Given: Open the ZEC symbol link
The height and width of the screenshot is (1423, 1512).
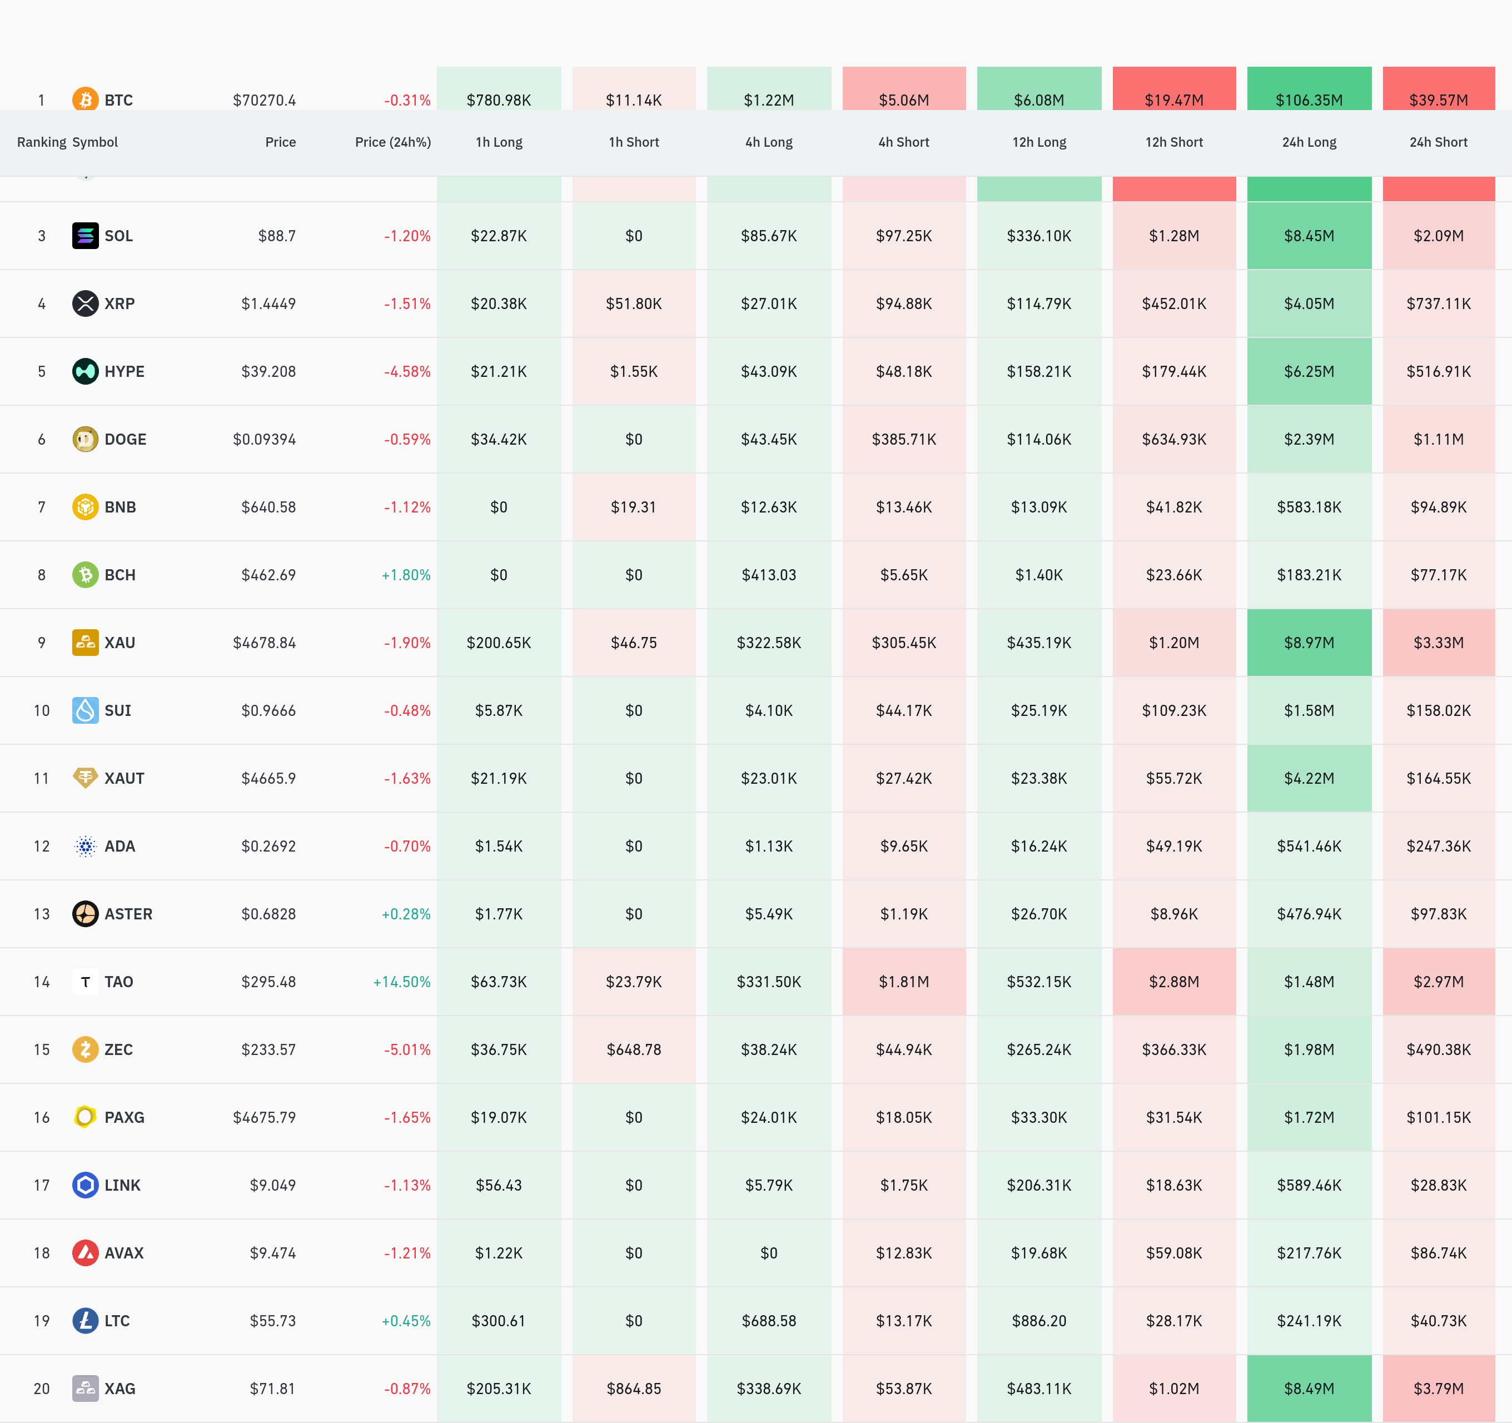Looking at the screenshot, I should click(118, 1049).
